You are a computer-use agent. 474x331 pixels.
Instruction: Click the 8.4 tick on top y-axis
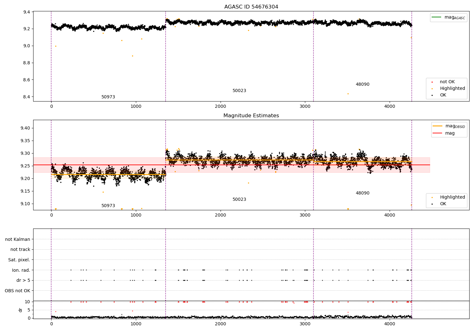click(x=27, y=97)
